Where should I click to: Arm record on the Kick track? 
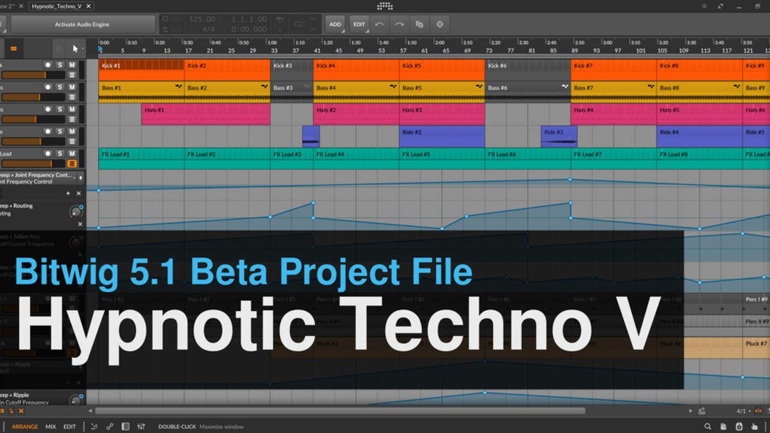coord(48,64)
